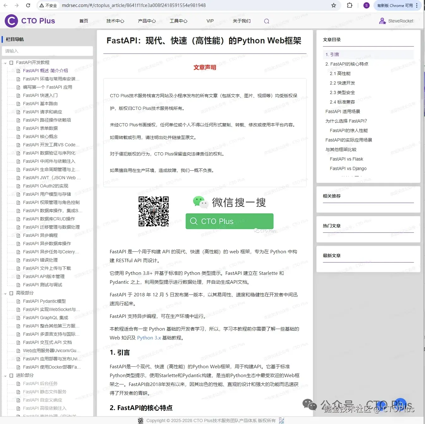Open the Python 3.x link in the article
Image resolution: width=425 pixels, height=424 pixels.
click(149, 338)
